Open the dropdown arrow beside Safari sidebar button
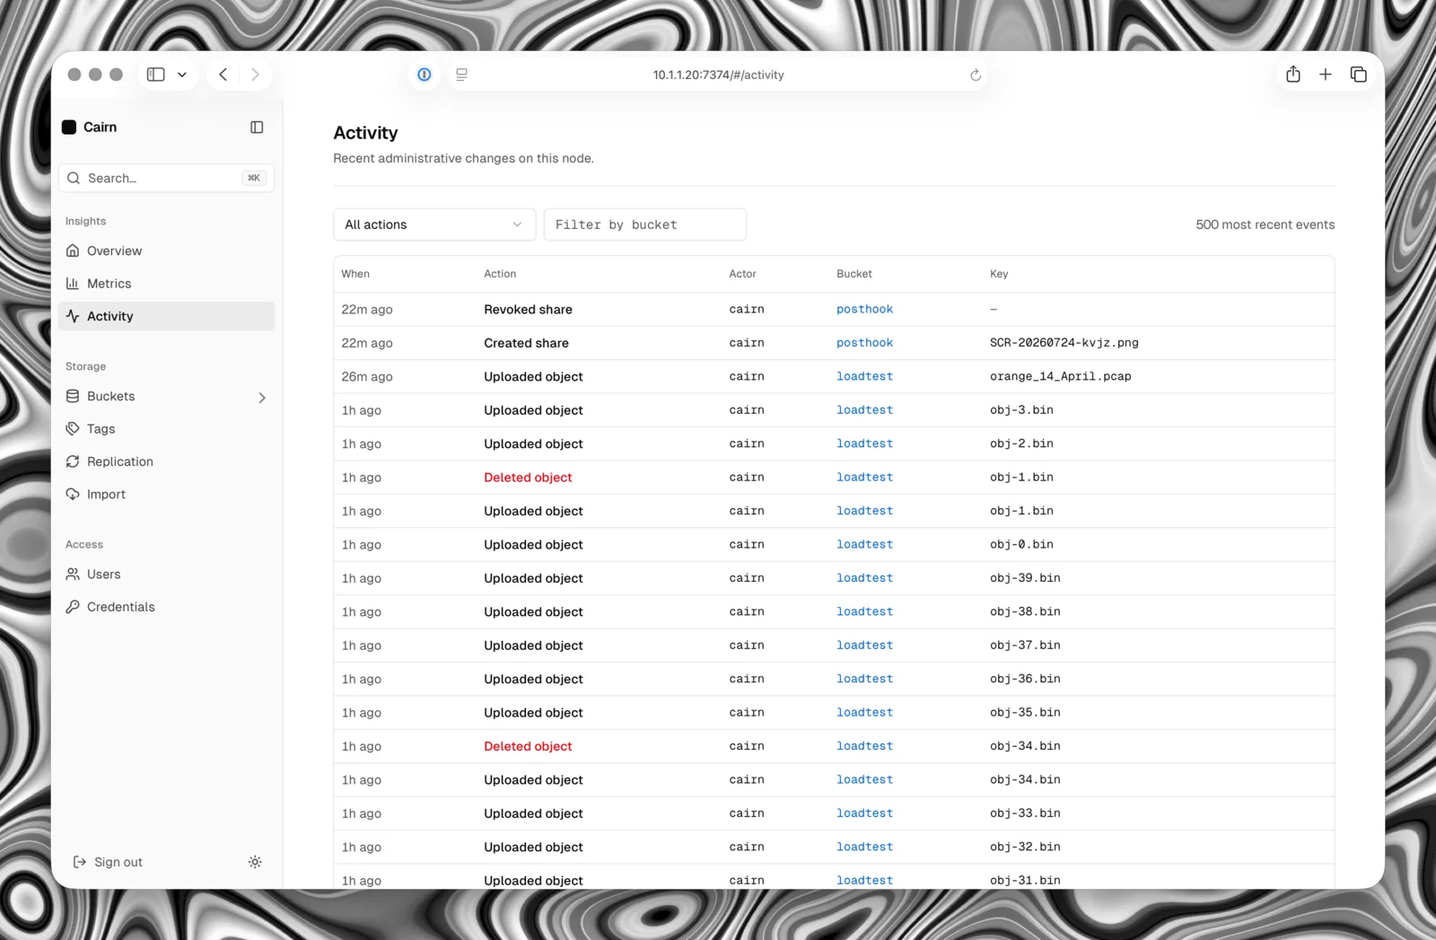The image size is (1436, 940). pyautogui.click(x=182, y=75)
